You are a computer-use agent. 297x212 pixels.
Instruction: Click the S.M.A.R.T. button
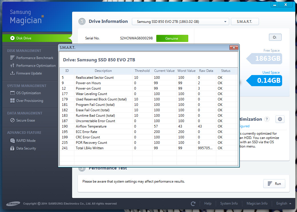(x=245, y=21)
